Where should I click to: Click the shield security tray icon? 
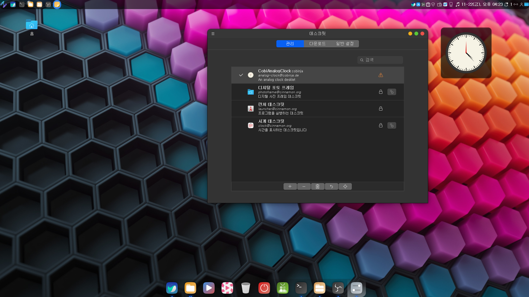pos(433,4)
